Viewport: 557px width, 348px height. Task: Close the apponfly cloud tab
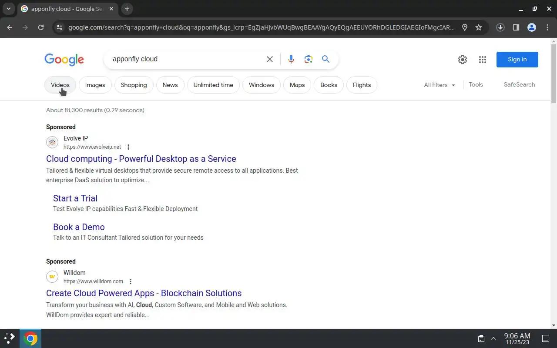(x=111, y=9)
